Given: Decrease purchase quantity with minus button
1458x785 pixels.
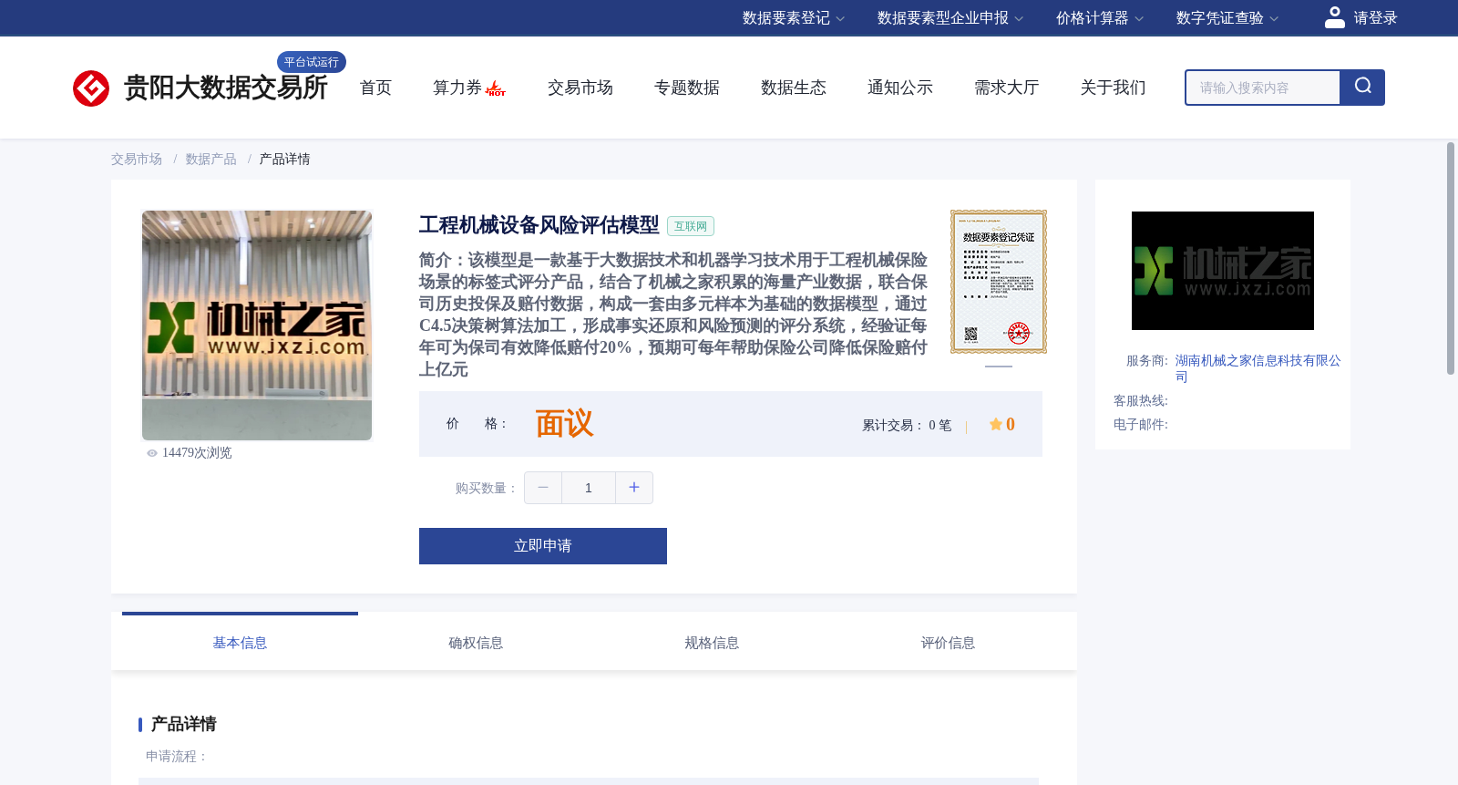Looking at the screenshot, I should coord(543,488).
